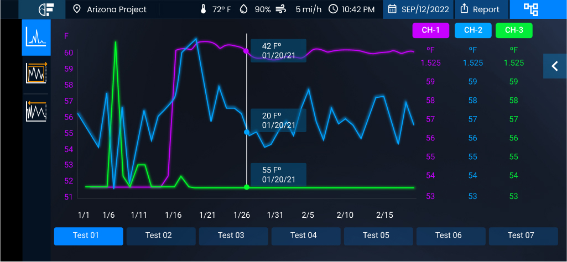Click the location pin icon

77,9
